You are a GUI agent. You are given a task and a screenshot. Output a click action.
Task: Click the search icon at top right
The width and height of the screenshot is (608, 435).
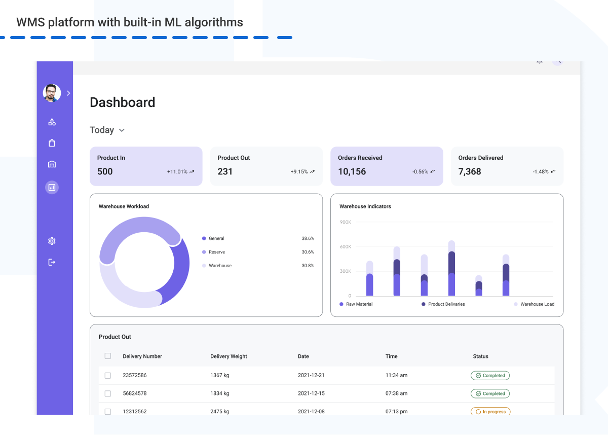pos(557,62)
